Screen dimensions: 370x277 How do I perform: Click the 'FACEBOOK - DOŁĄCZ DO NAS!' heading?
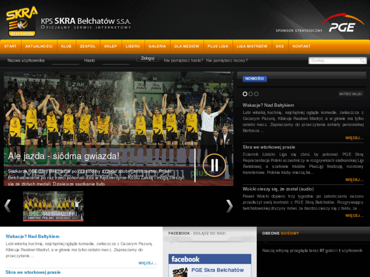[x=197, y=233]
